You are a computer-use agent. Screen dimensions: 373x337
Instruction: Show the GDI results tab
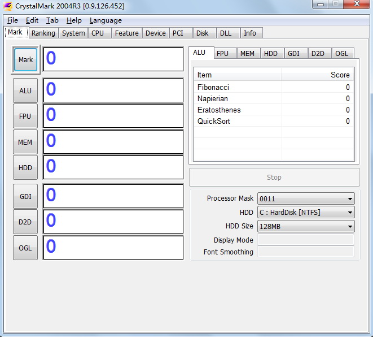(296, 53)
